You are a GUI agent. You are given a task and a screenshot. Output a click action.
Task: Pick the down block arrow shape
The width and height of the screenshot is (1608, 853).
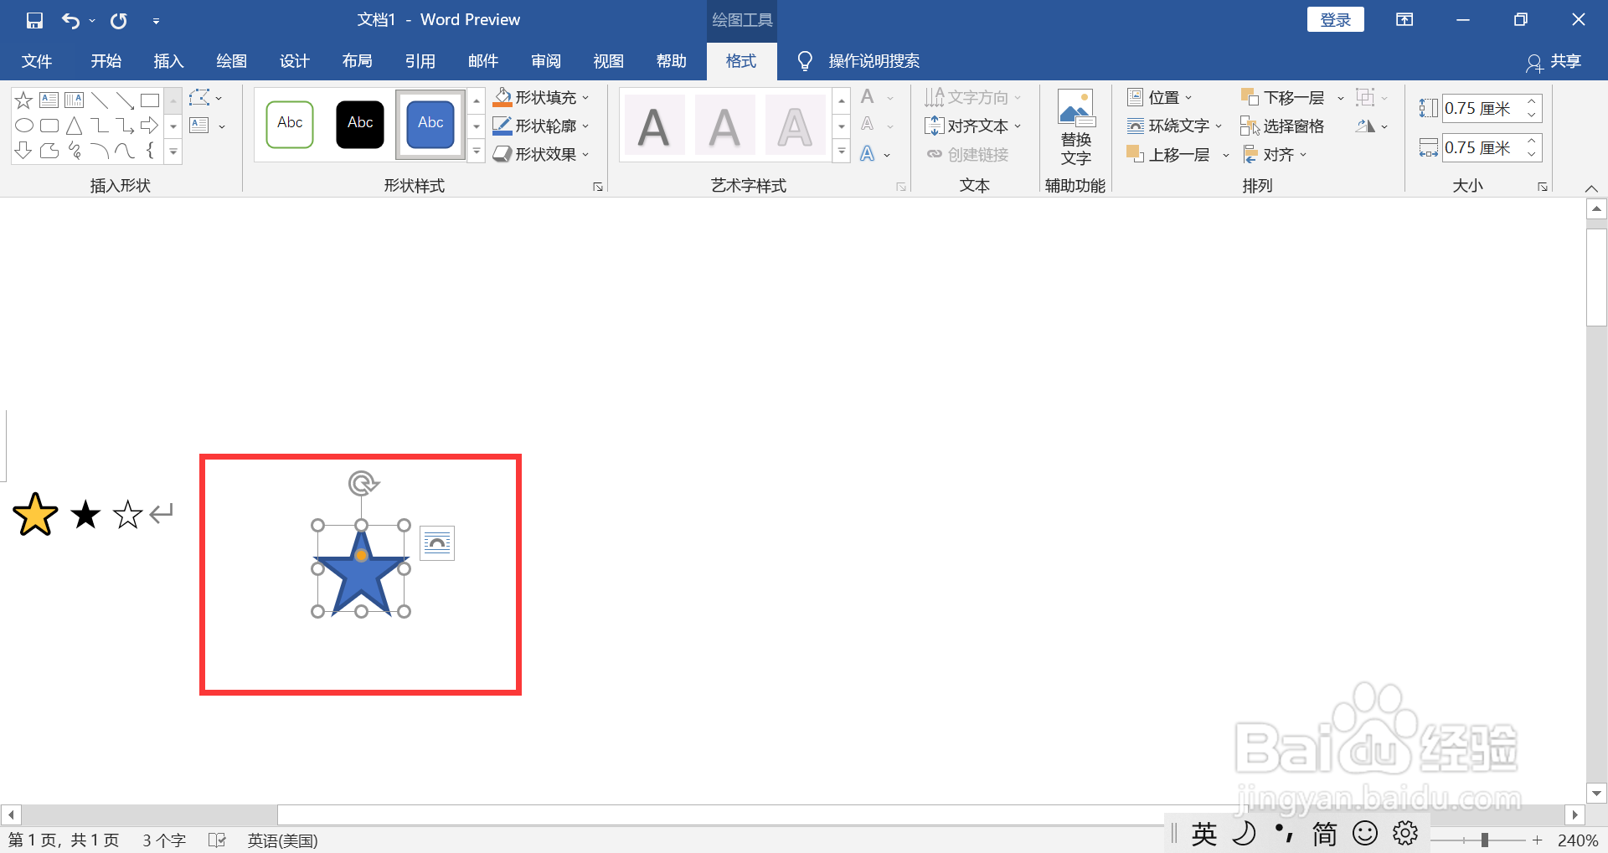click(23, 151)
